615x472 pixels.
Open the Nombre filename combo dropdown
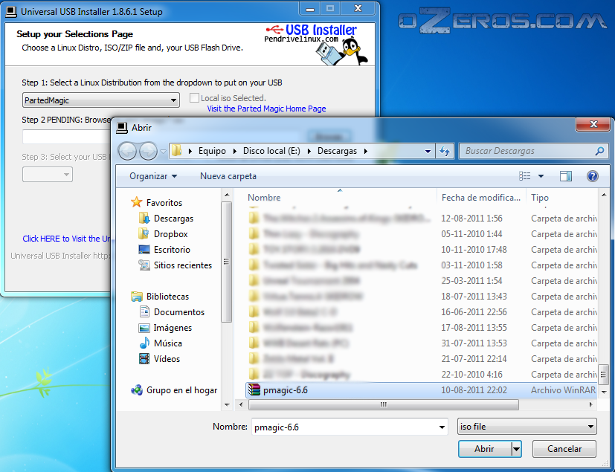pos(442,427)
